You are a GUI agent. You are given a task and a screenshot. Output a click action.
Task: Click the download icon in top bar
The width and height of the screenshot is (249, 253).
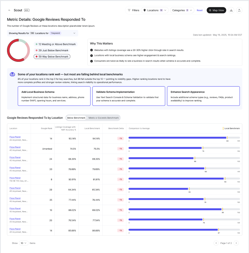[231, 10]
